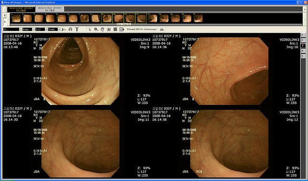Click the scissors cut tool icon
Viewport: 308px width, 181px height.
click(109, 29)
